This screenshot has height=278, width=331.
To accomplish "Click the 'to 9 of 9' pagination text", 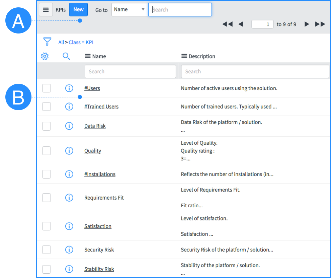I will pyautogui.click(x=286, y=24).
